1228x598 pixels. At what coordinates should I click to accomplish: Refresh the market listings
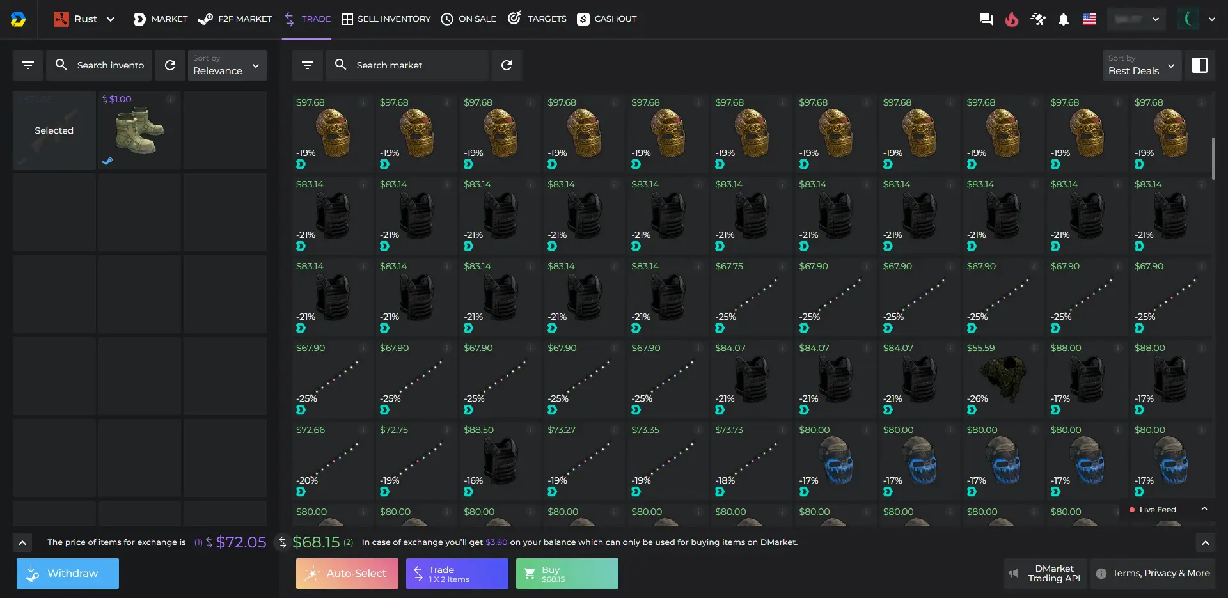click(507, 65)
